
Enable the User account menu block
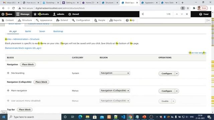click(x=165, y=101)
